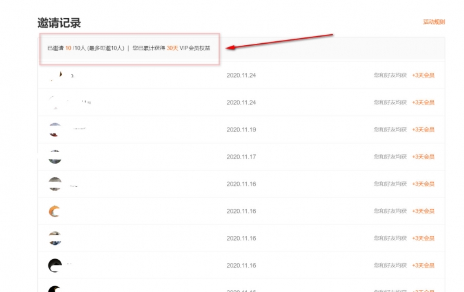The image size is (464, 292).
Task: Click +3天会员 in the 2020.11.17 row
Action: pyautogui.click(x=423, y=157)
